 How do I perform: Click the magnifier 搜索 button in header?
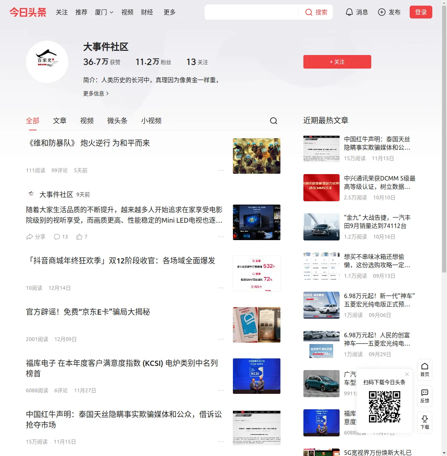click(316, 12)
